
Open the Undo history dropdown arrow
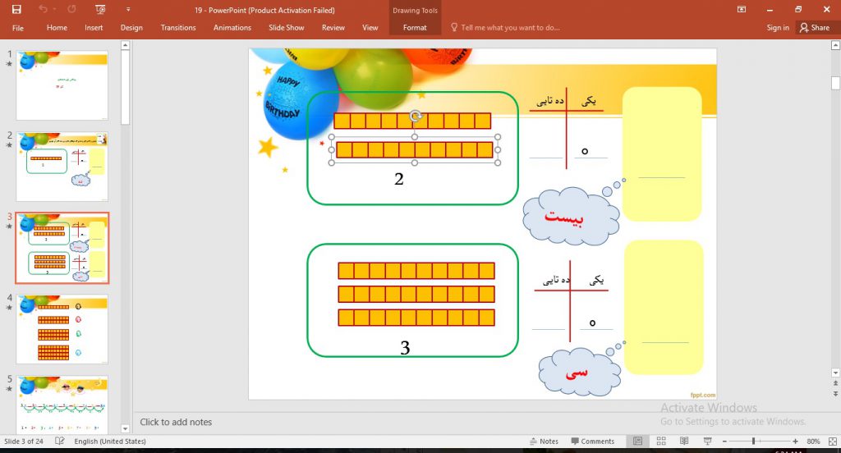click(54, 9)
